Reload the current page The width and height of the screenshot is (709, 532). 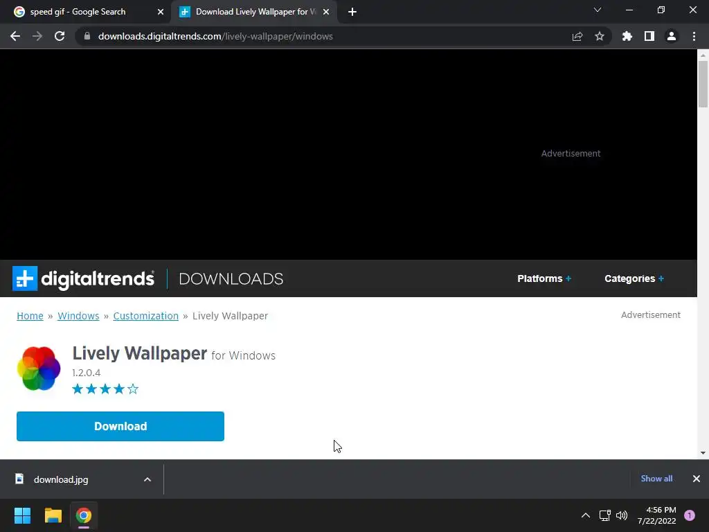(60, 36)
